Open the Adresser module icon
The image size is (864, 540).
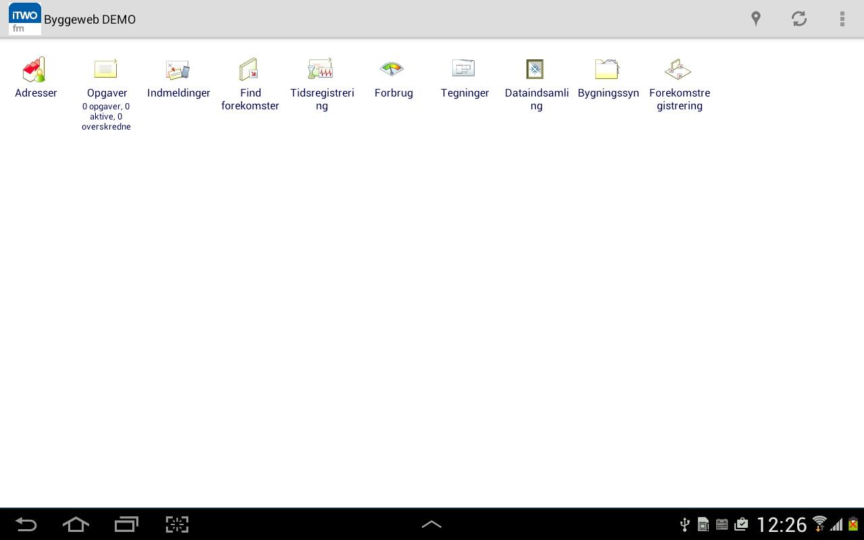(x=35, y=70)
